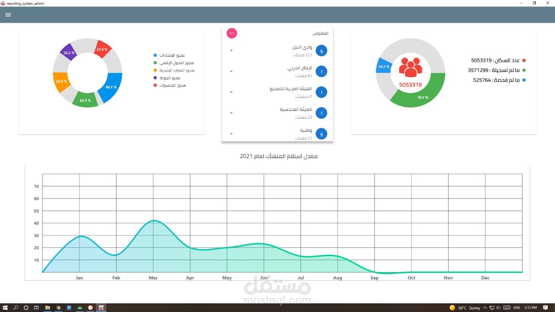The image size is (555, 312).
Task: Click the المقاولين list header
Action: 320,33
